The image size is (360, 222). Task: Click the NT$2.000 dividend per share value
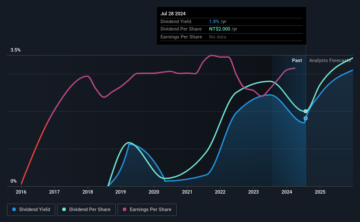(x=220, y=29)
